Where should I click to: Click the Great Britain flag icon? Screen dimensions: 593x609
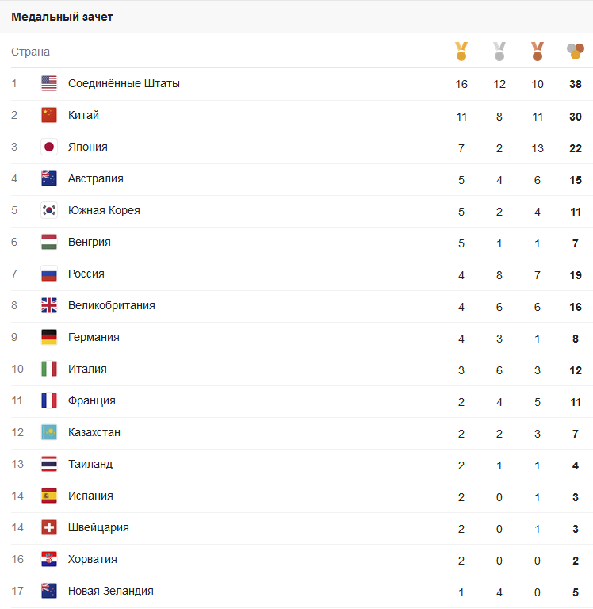49,305
